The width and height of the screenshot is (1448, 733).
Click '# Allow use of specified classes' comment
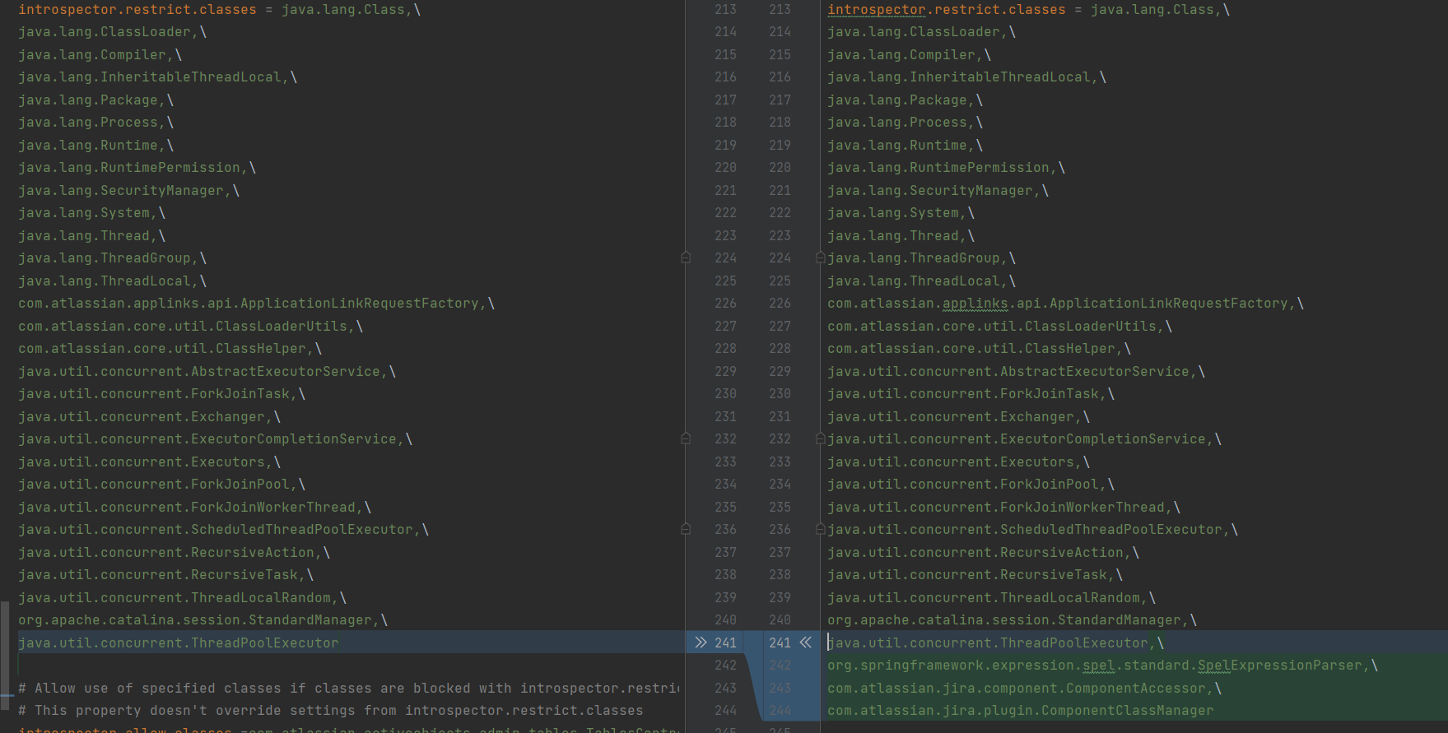click(349, 689)
